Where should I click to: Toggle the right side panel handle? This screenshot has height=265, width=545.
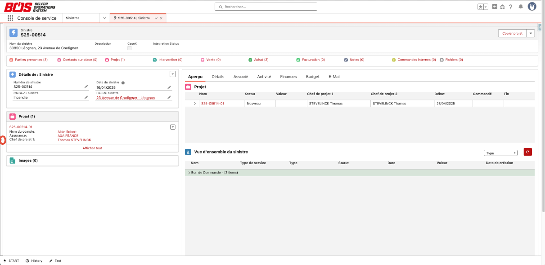click(x=540, y=27)
